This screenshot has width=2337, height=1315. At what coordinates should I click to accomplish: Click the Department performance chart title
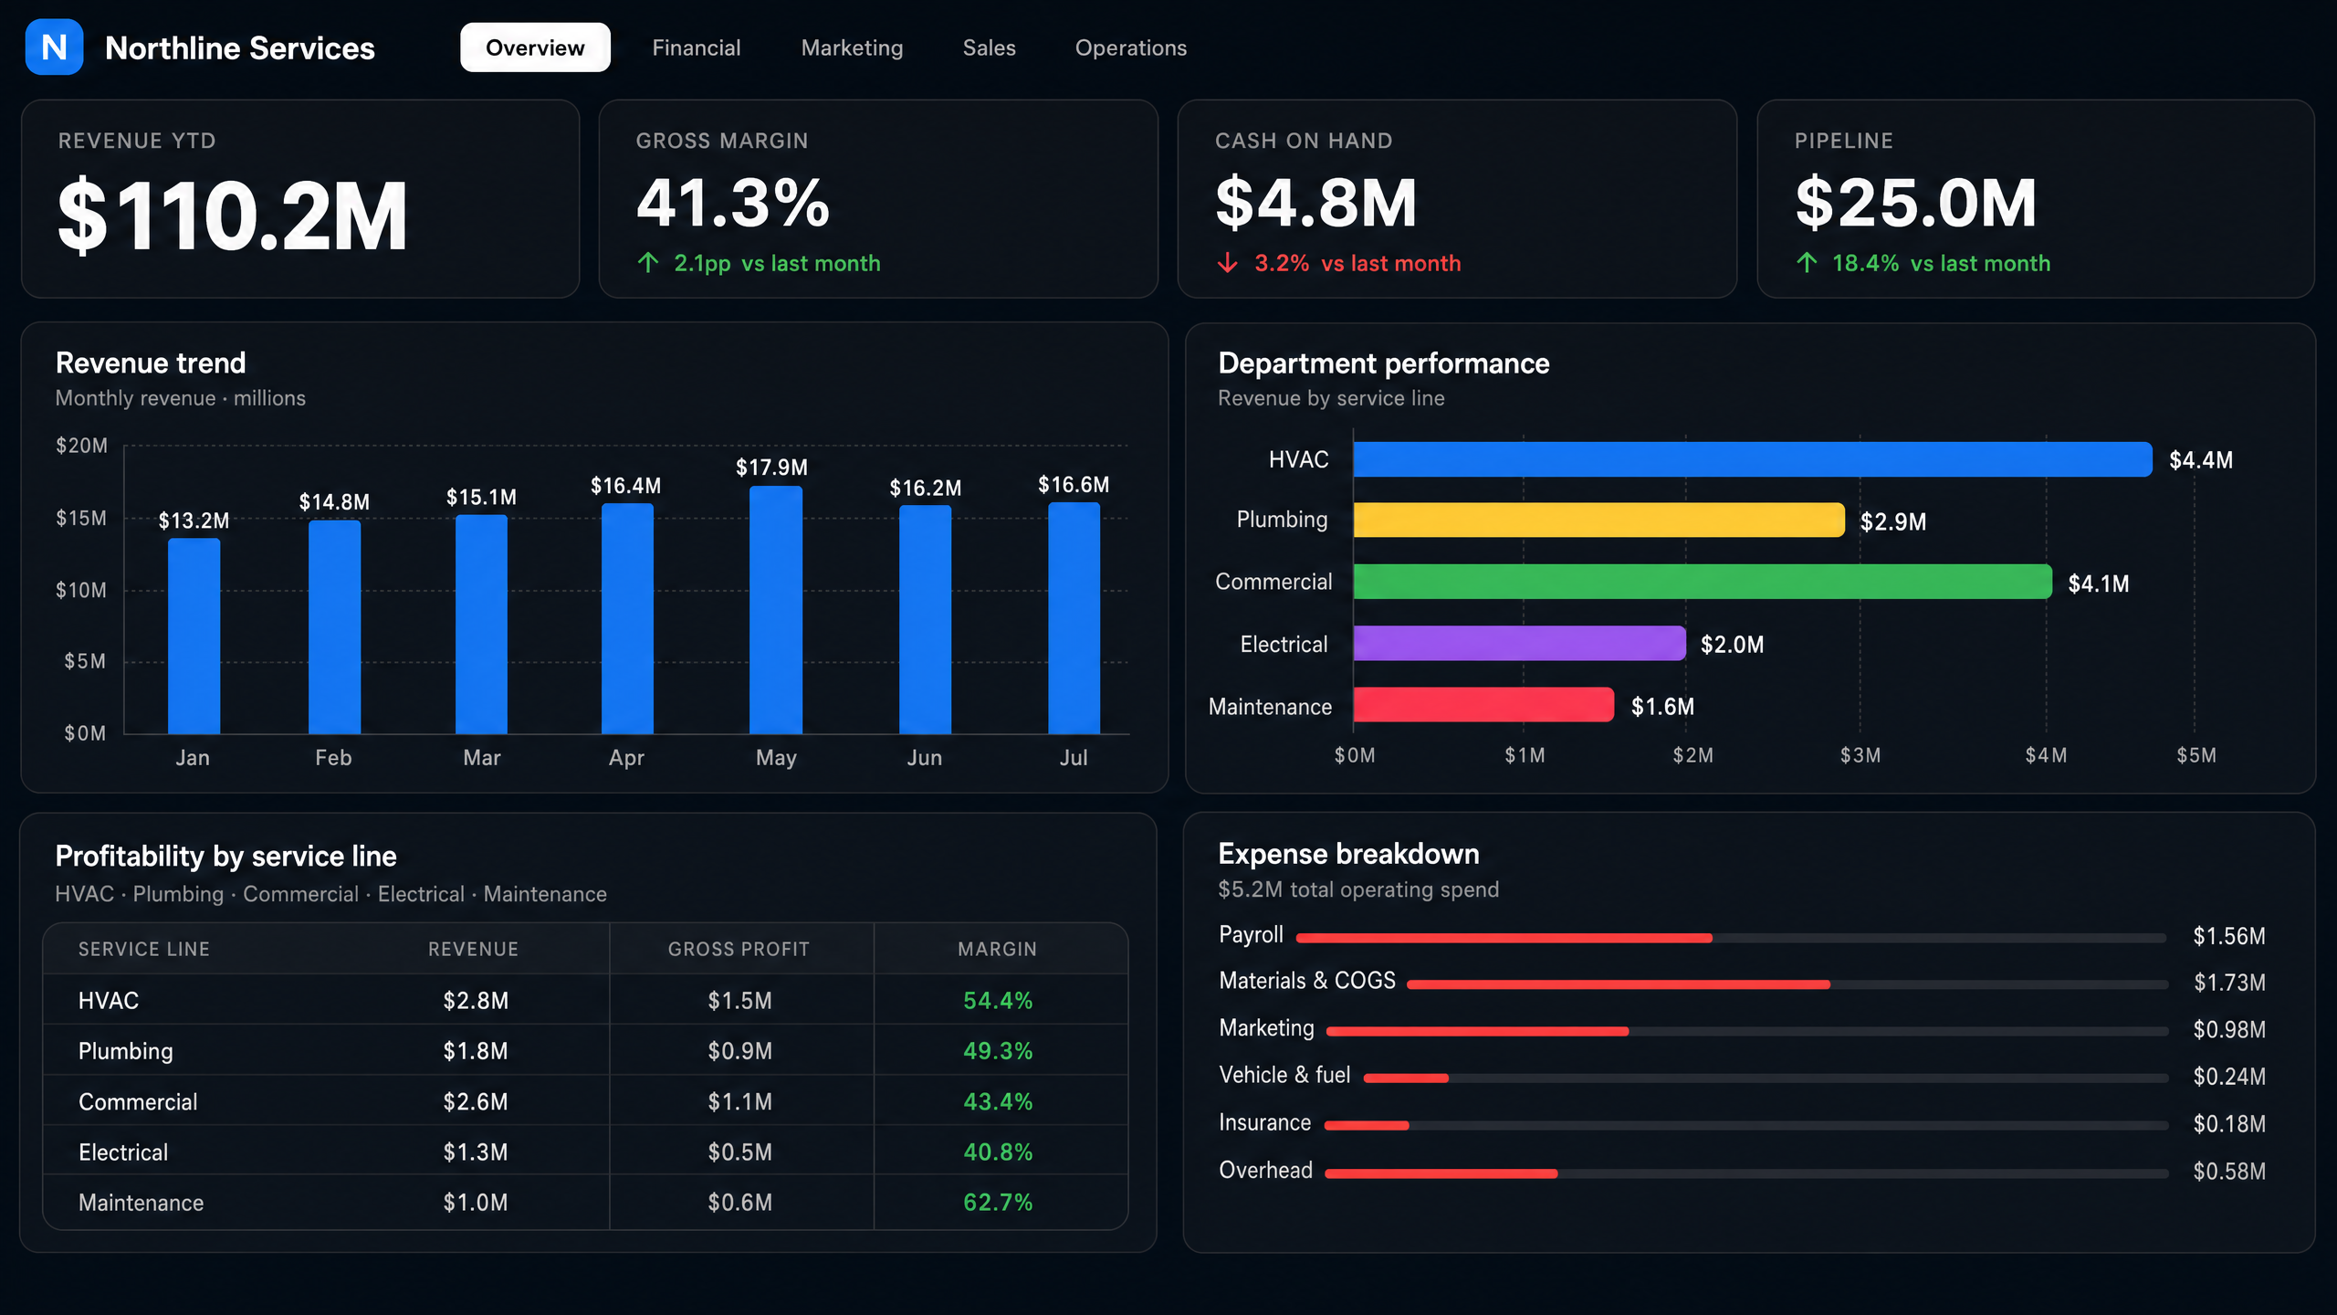coord(1383,363)
